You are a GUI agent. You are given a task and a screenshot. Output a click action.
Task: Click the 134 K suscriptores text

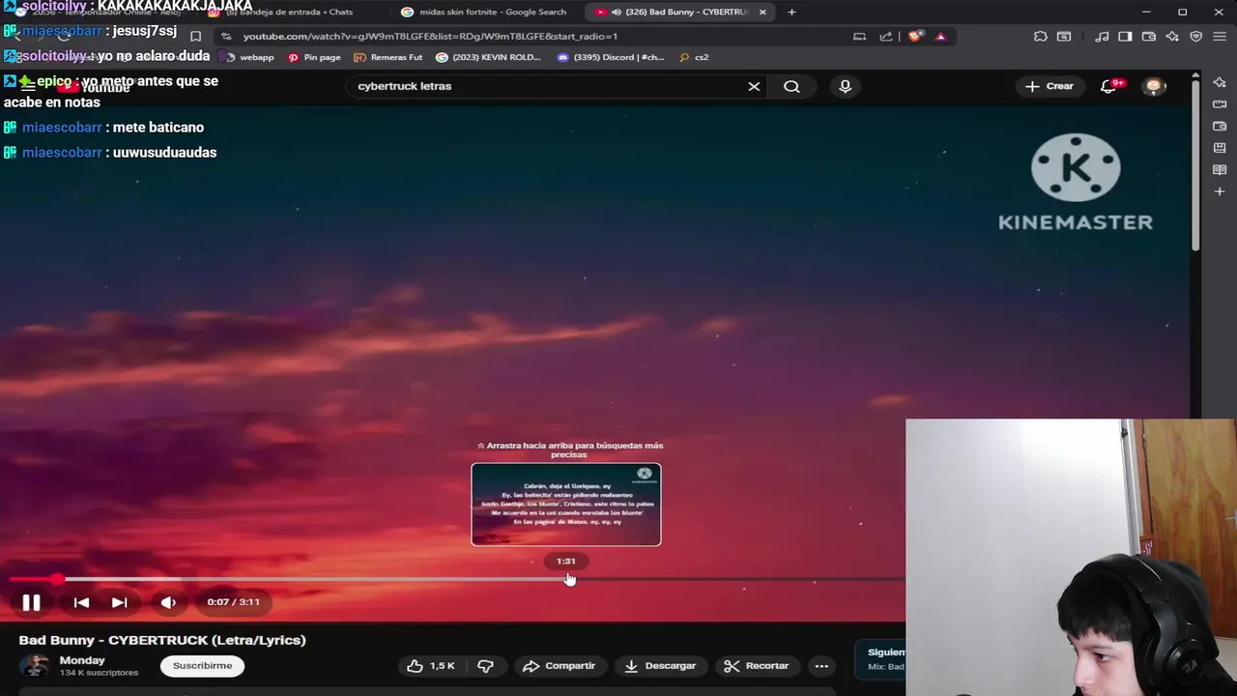pyautogui.click(x=99, y=673)
